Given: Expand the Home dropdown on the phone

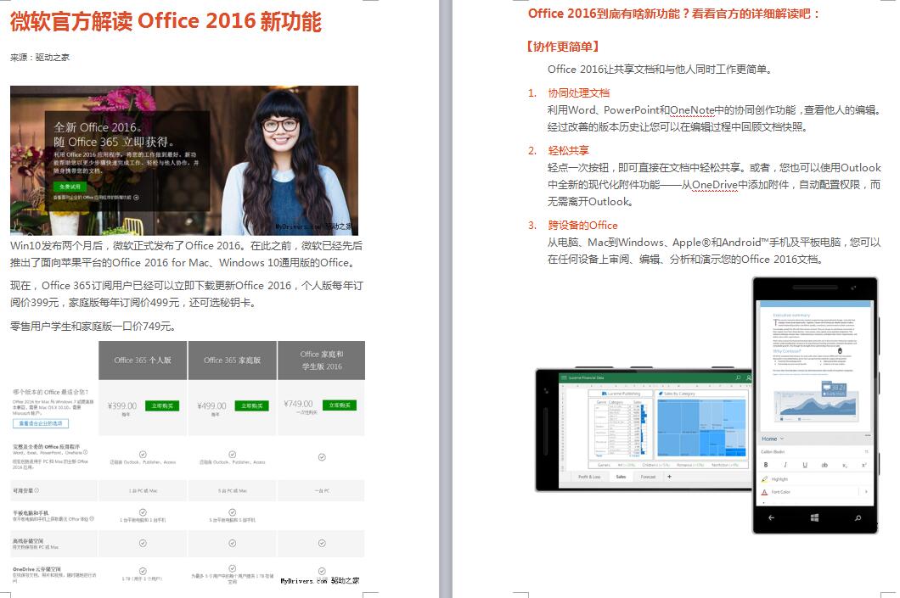Looking at the screenshot, I should [782, 439].
